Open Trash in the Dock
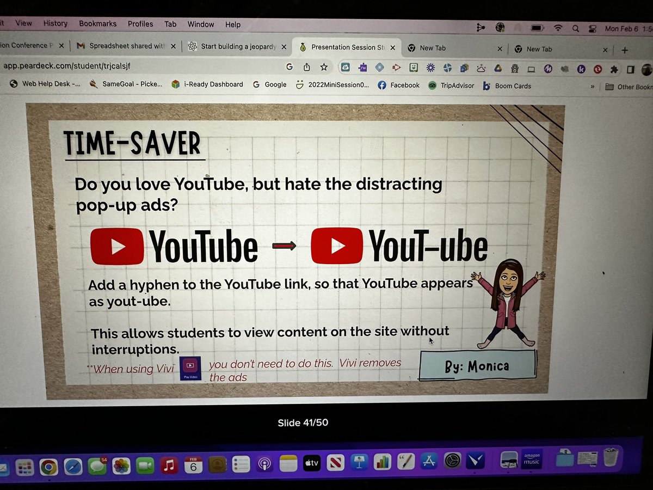Screen dimensions: 653x490 click(611, 457)
